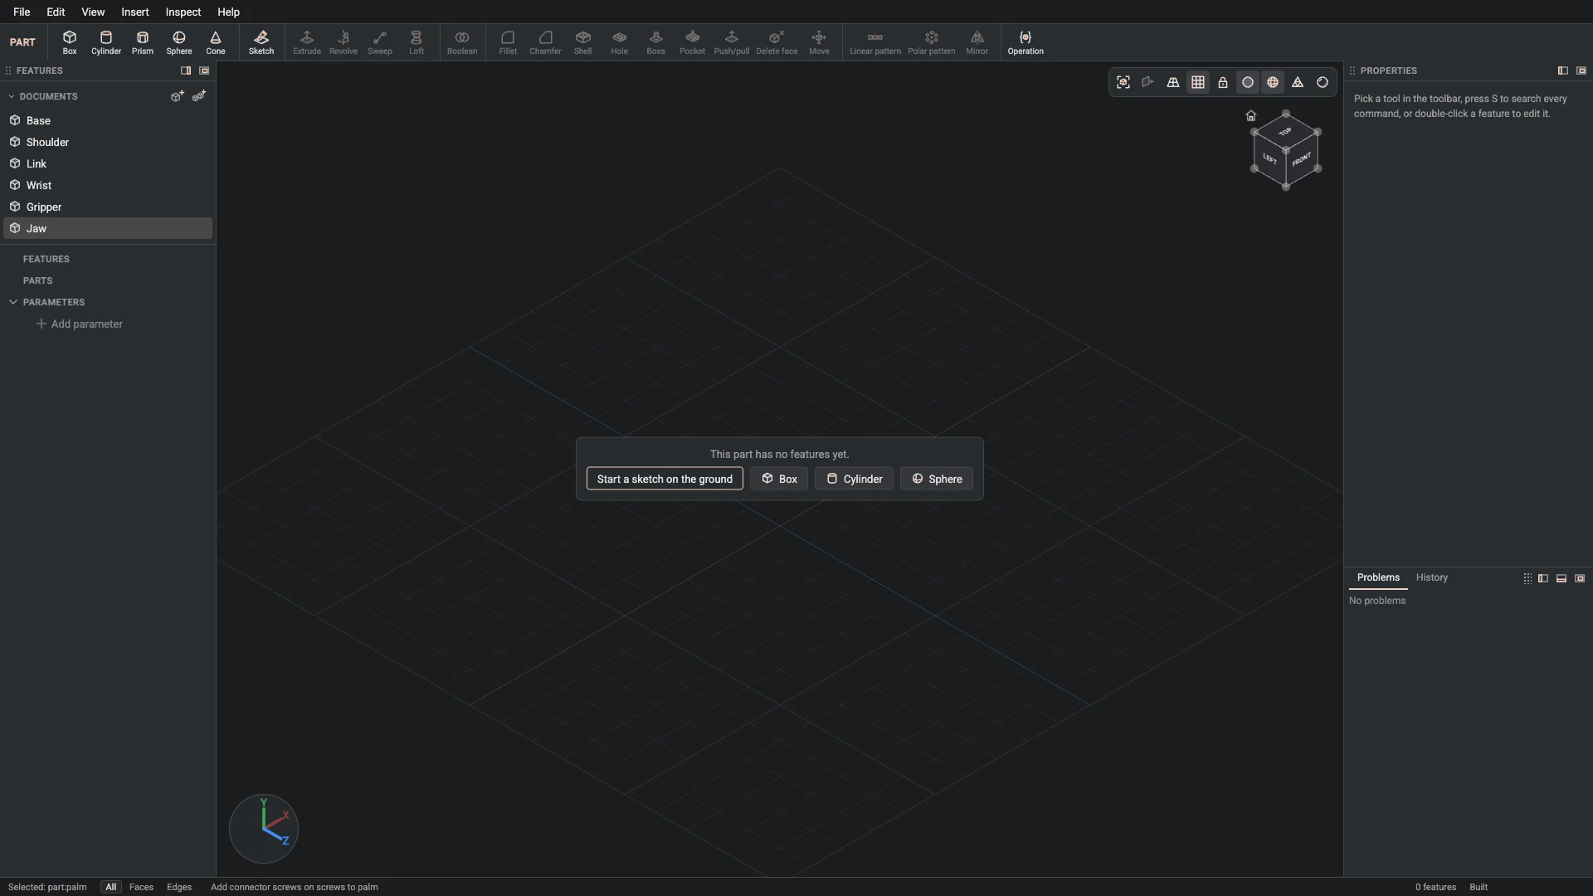Screen dimensions: 1593x896
Task: Collapse the Documents section
Action: (x=12, y=96)
